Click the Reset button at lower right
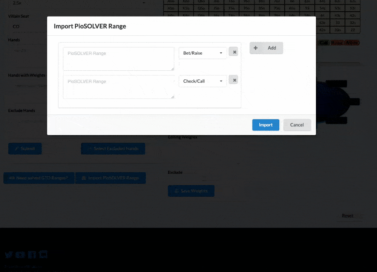The height and width of the screenshot is (272, 377). pyautogui.click(x=347, y=216)
